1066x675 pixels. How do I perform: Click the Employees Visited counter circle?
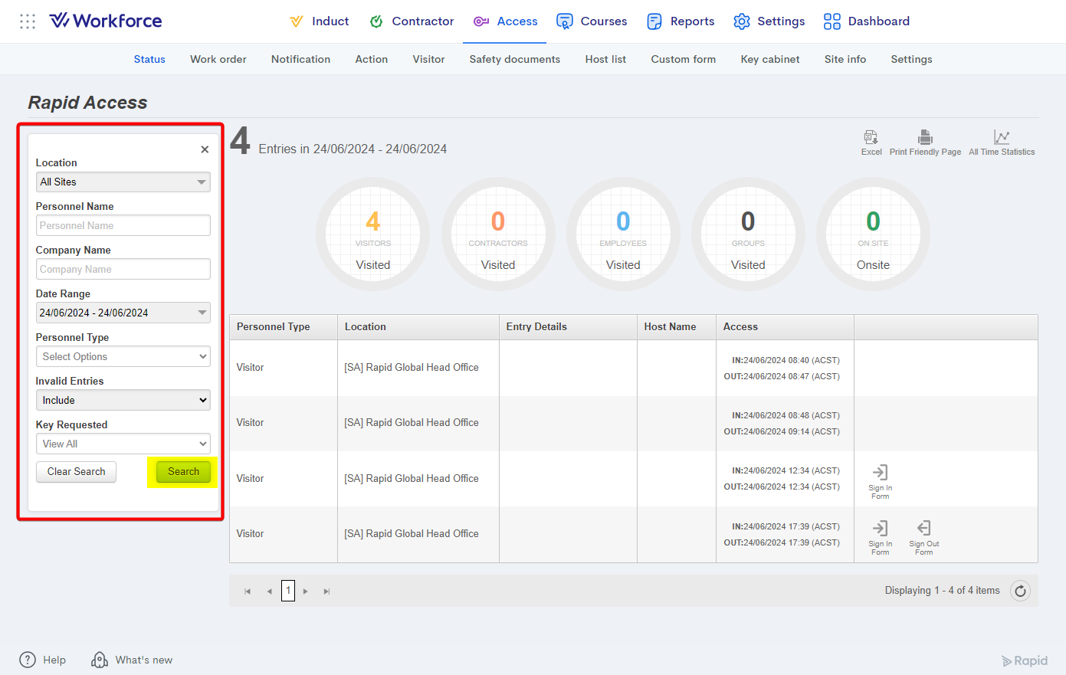(623, 234)
